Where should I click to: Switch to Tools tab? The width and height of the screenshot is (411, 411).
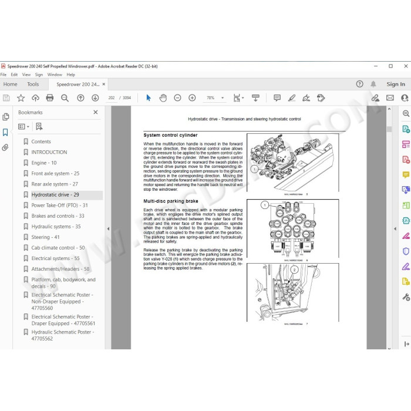coord(33,84)
